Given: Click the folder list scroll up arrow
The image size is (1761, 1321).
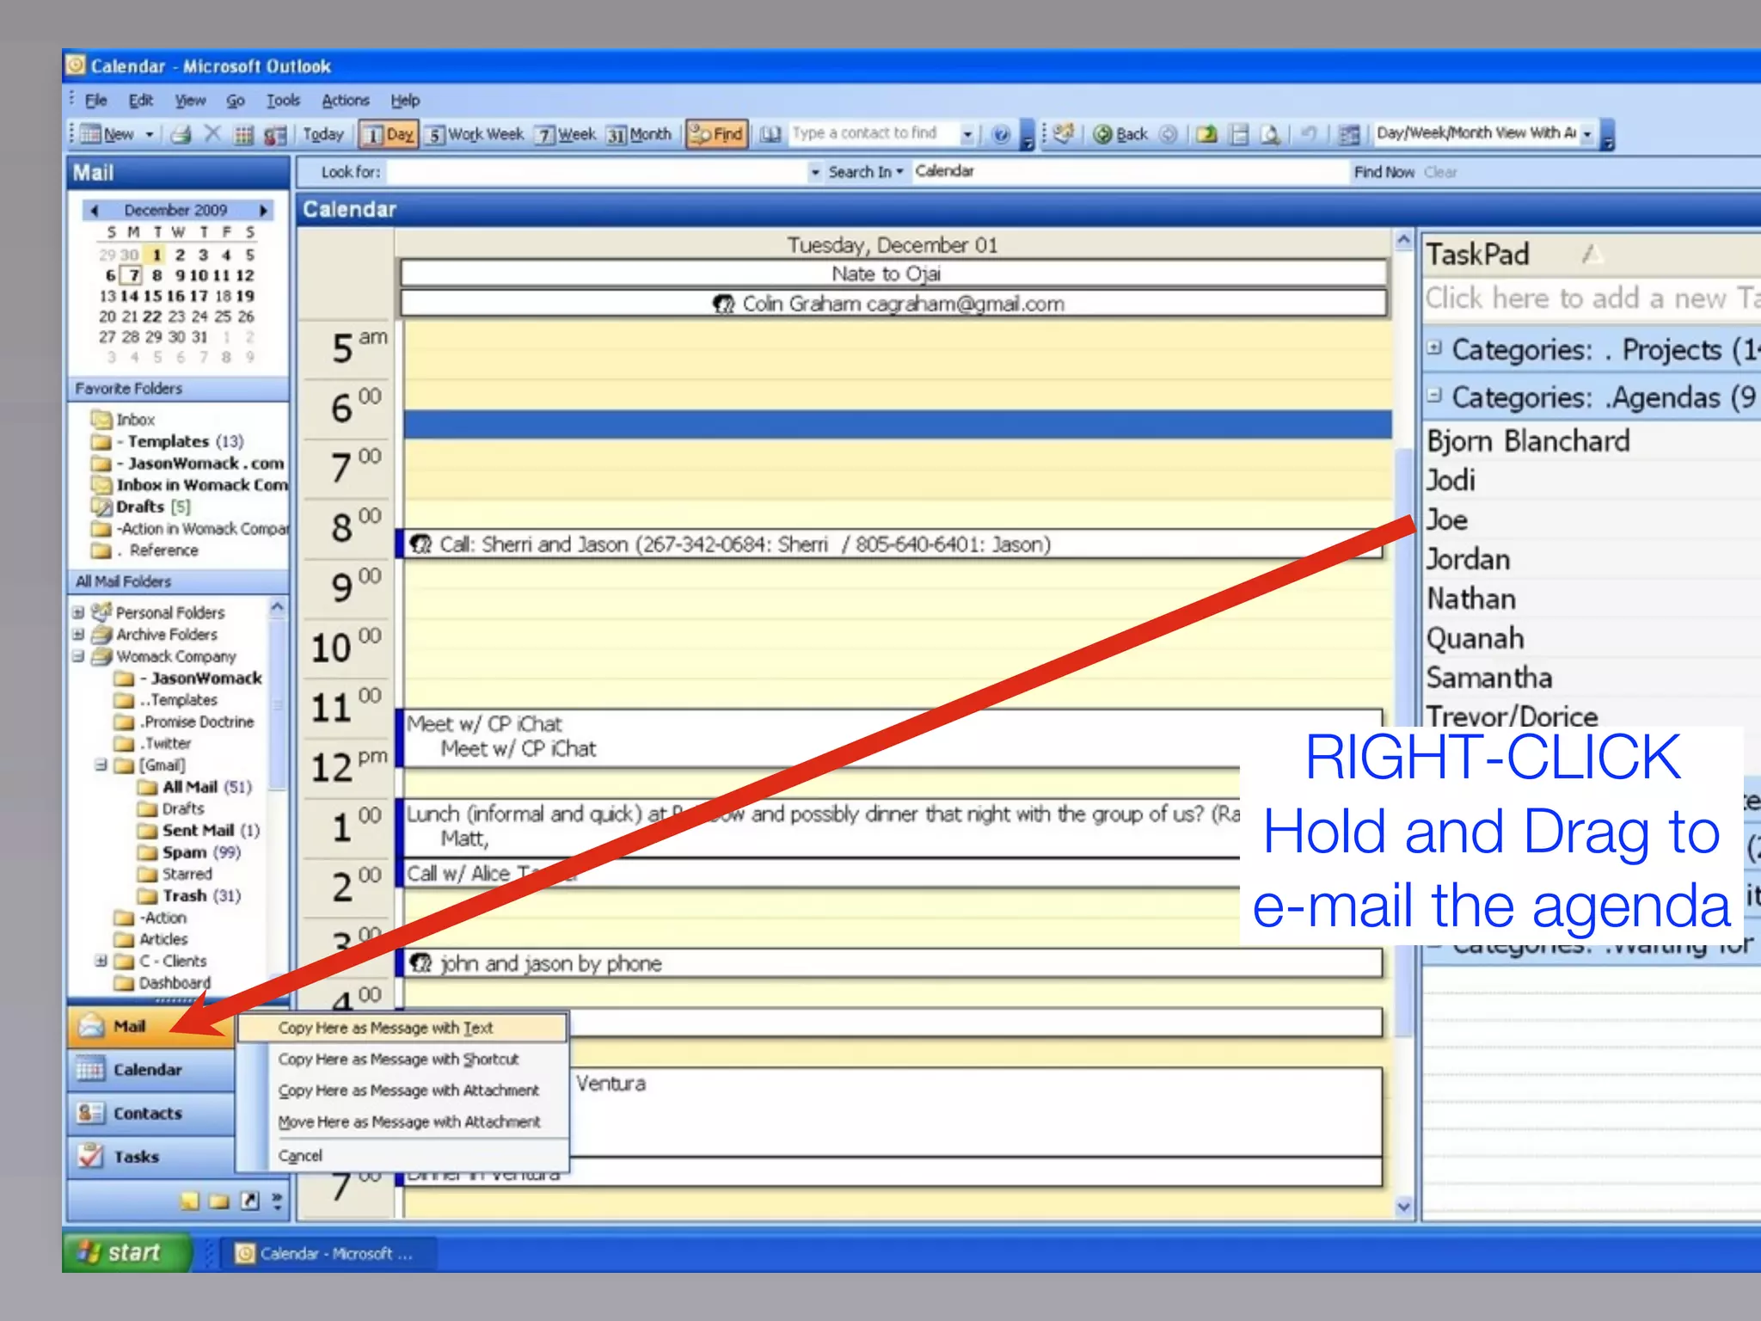Looking at the screenshot, I should pyautogui.click(x=277, y=607).
